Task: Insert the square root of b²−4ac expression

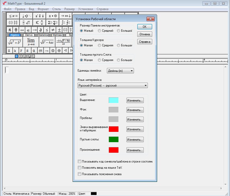Action: [x=47, y=42]
